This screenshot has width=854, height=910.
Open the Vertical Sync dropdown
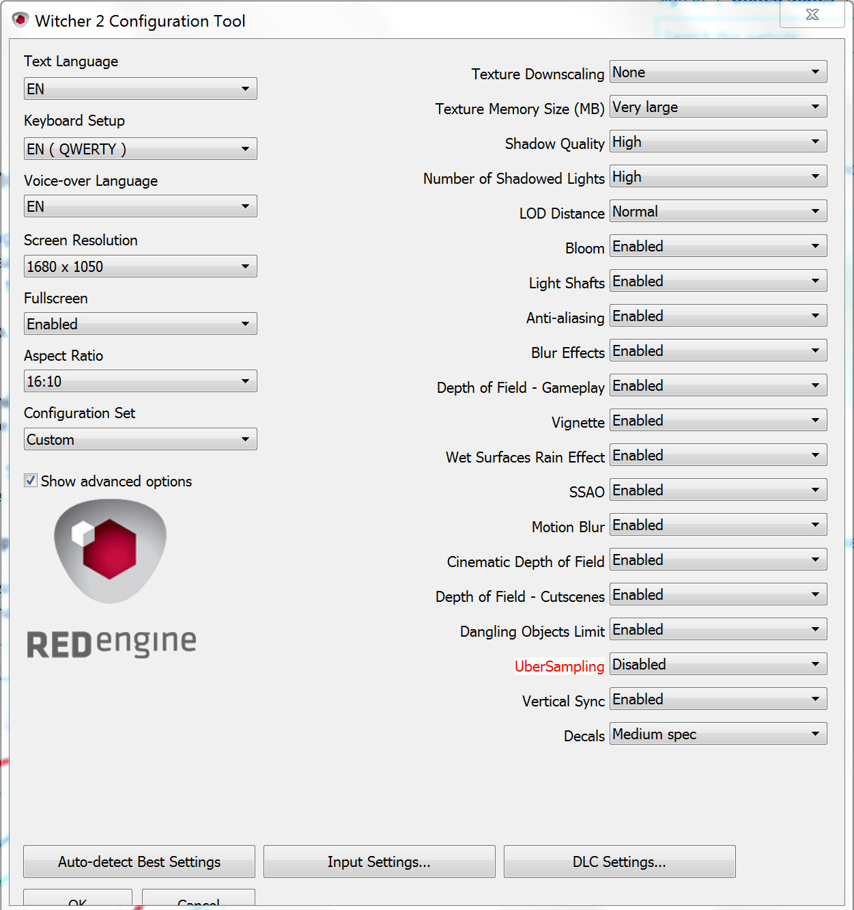pyautogui.click(x=718, y=699)
